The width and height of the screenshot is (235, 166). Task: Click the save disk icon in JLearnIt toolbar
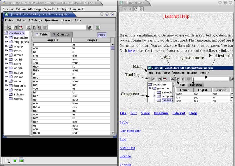pyautogui.click(x=15, y=27)
